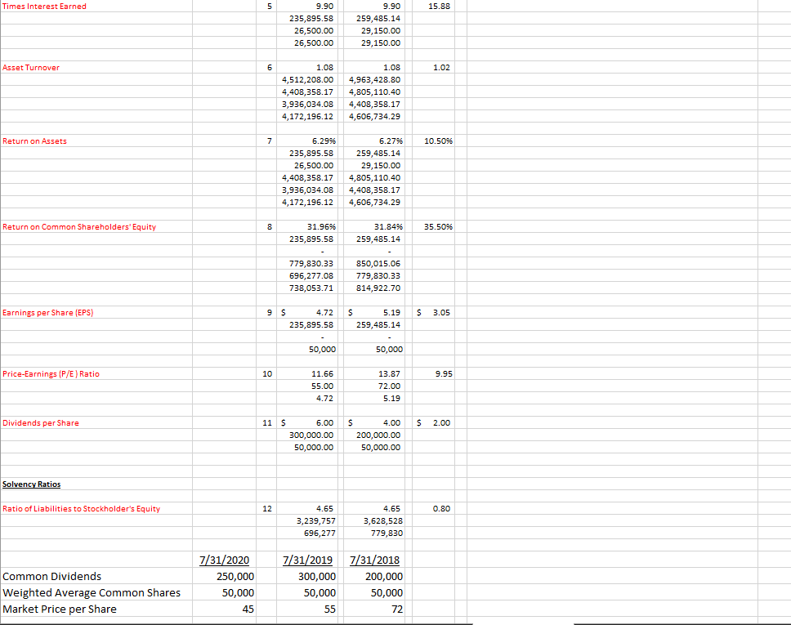Click the 250,000 Common Dividends value for 2020
The image size is (791, 625).
click(237, 576)
